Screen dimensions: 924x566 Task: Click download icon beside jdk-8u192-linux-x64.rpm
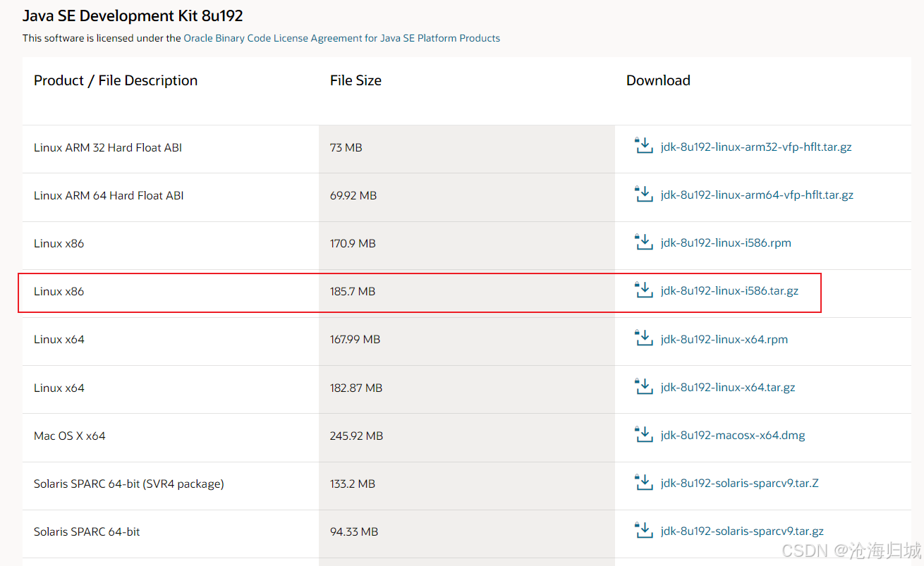point(644,338)
